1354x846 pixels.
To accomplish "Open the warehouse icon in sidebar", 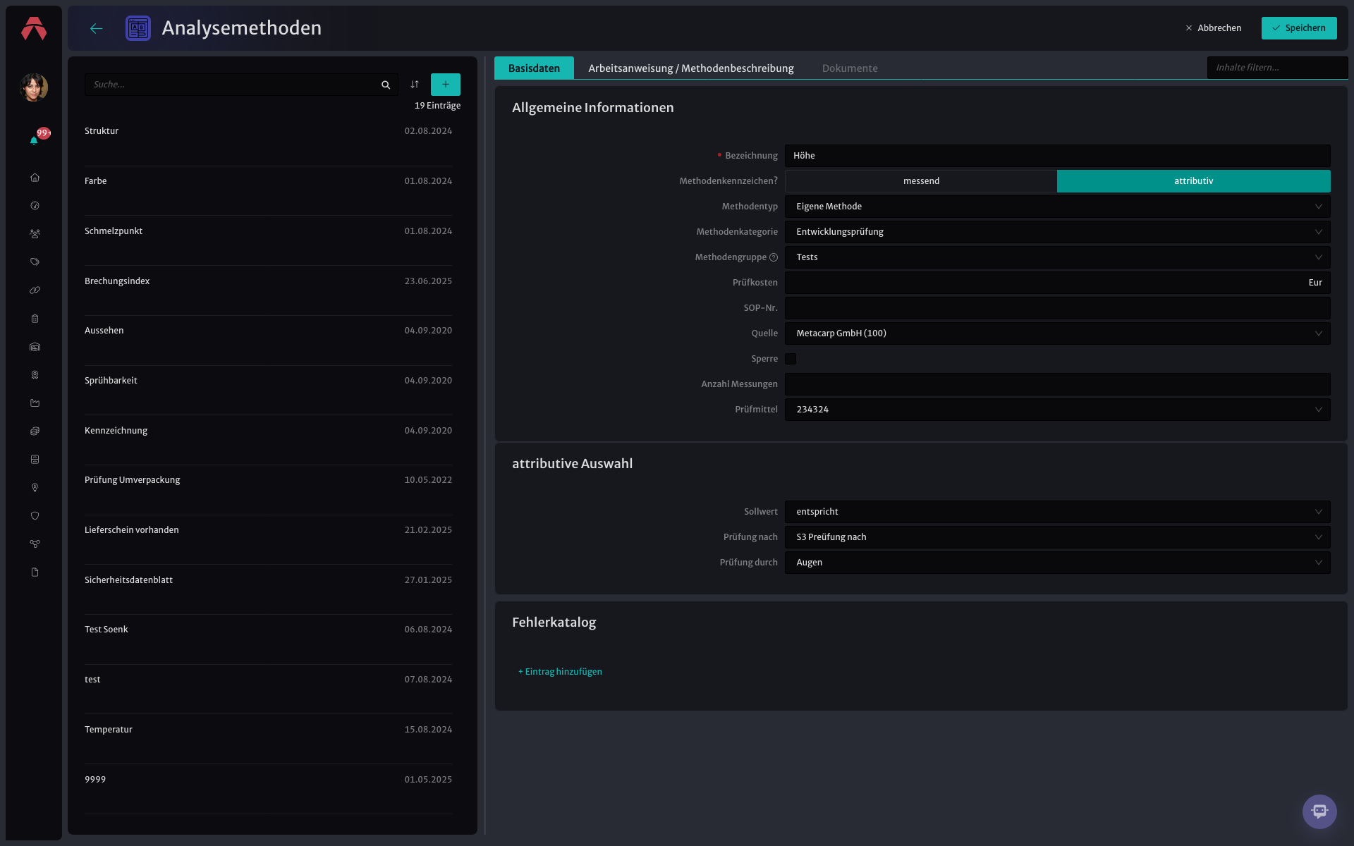I will click(35, 347).
